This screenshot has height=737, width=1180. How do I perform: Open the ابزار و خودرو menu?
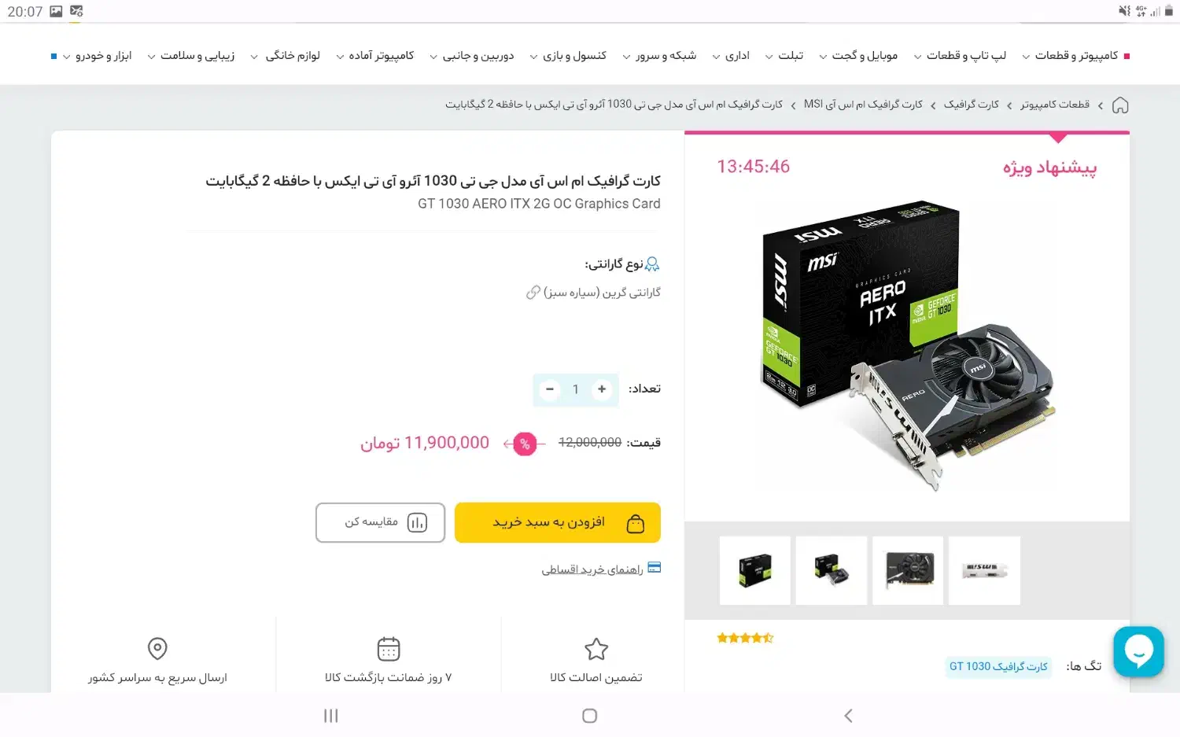97,56
